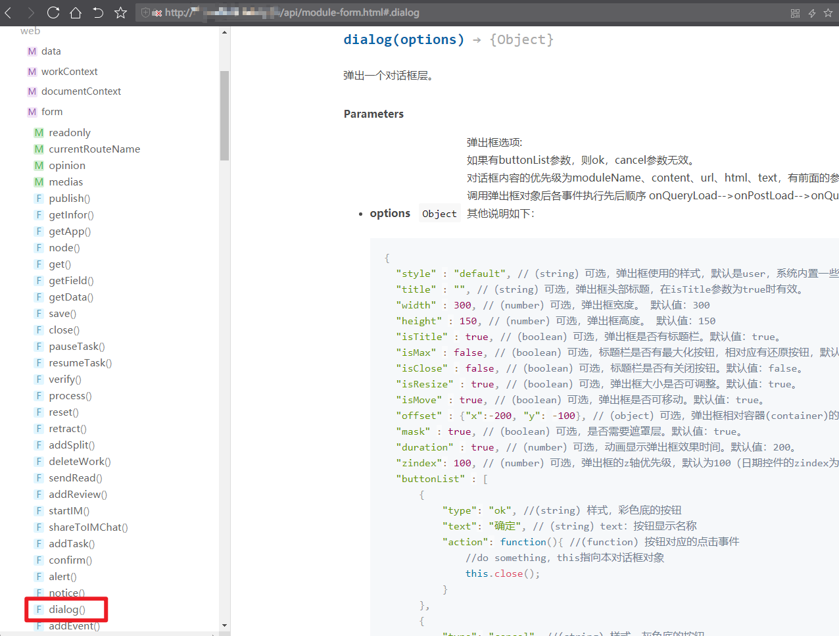Open the workContext module item

point(69,72)
